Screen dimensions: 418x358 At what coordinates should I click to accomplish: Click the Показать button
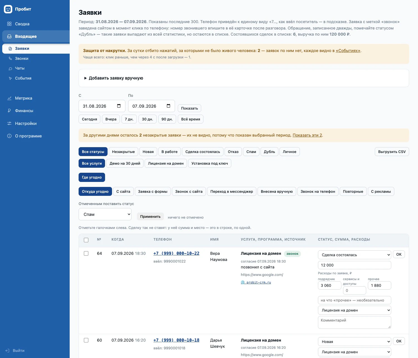click(x=189, y=108)
